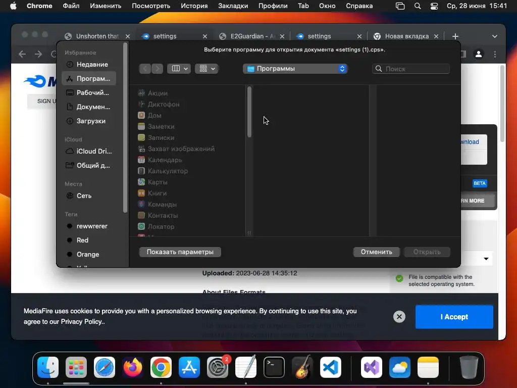Viewport: 517px width, 388px height.
Task: Open Launchpad in the Dock
Action: coord(76,367)
